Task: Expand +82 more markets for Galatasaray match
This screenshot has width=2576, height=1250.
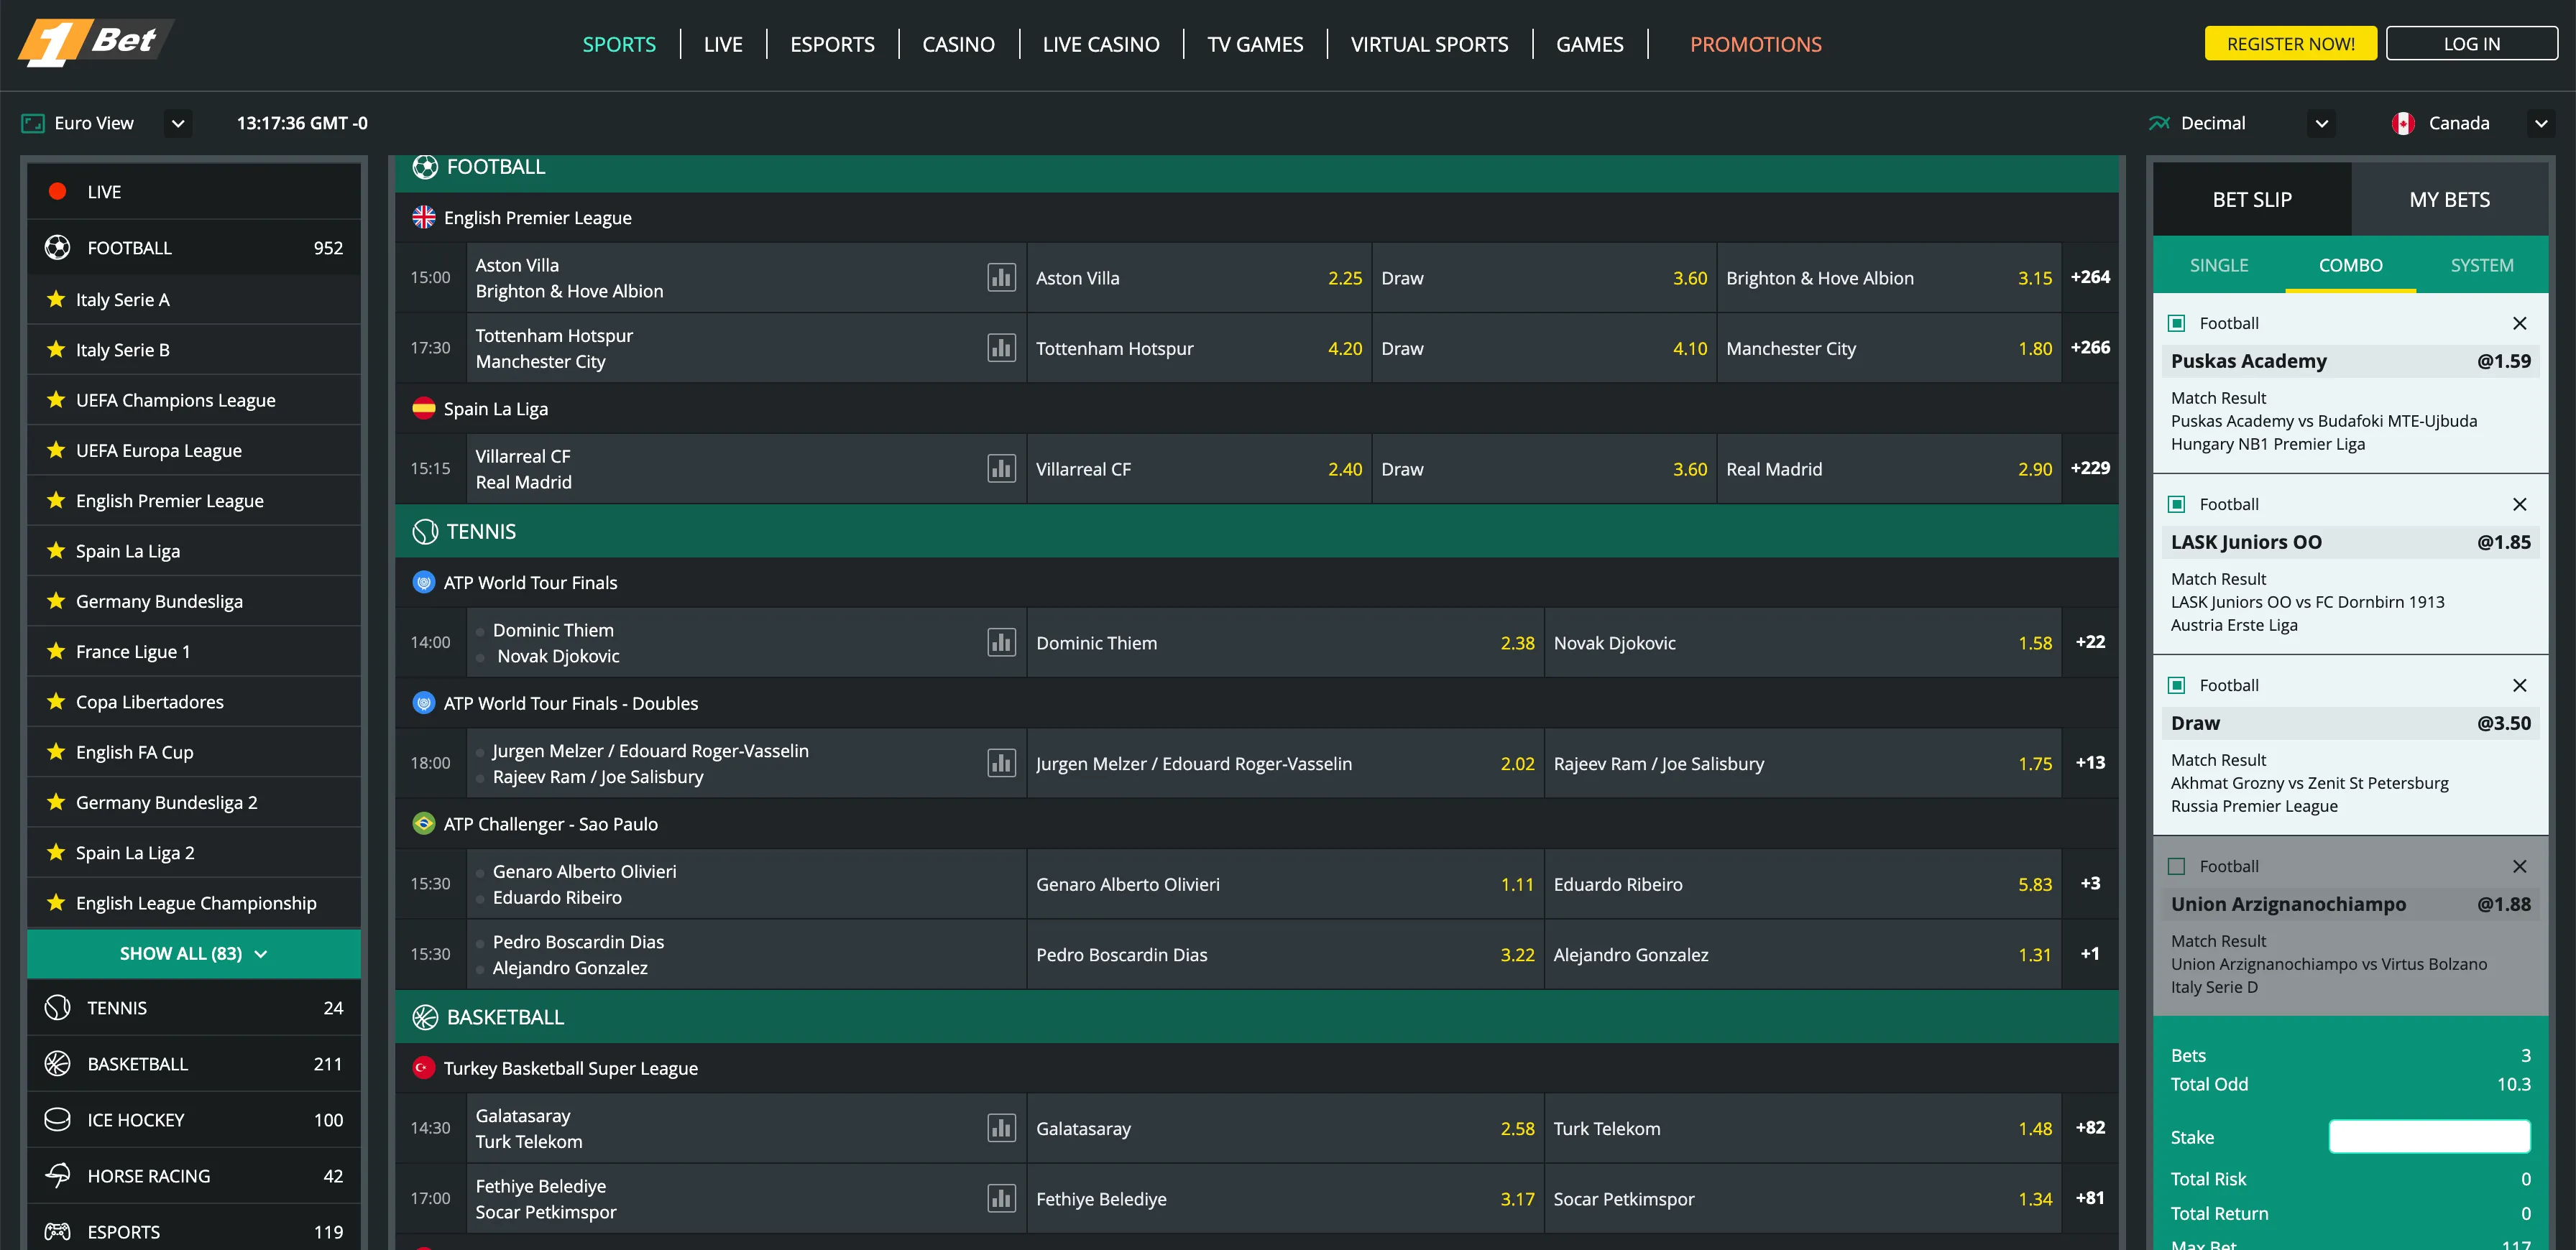Action: tap(2090, 1127)
